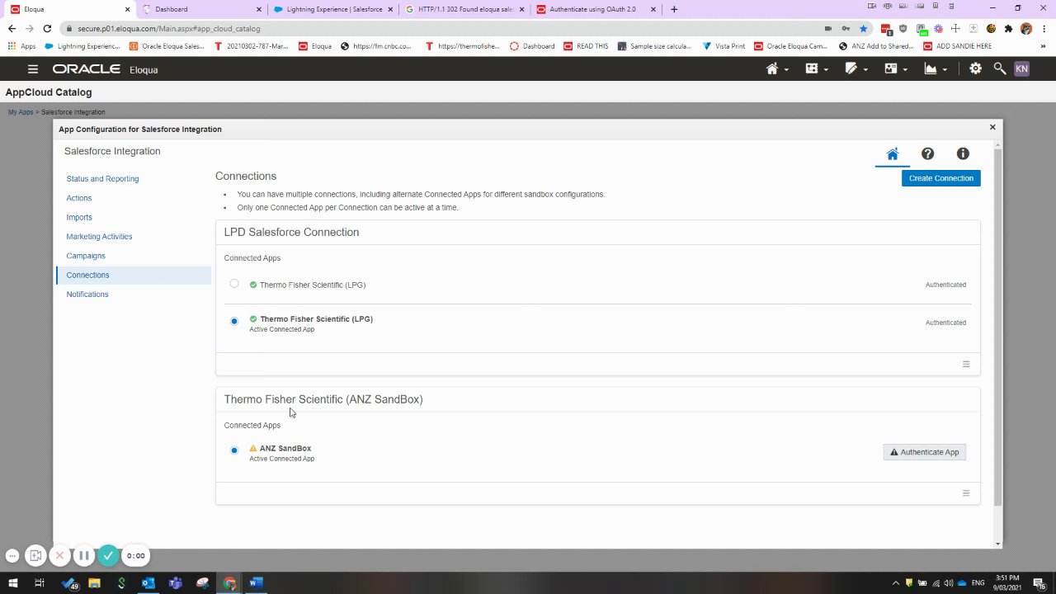Open LPD Salesforce Connection options menu icon
The width and height of the screenshot is (1056, 594).
[966, 364]
